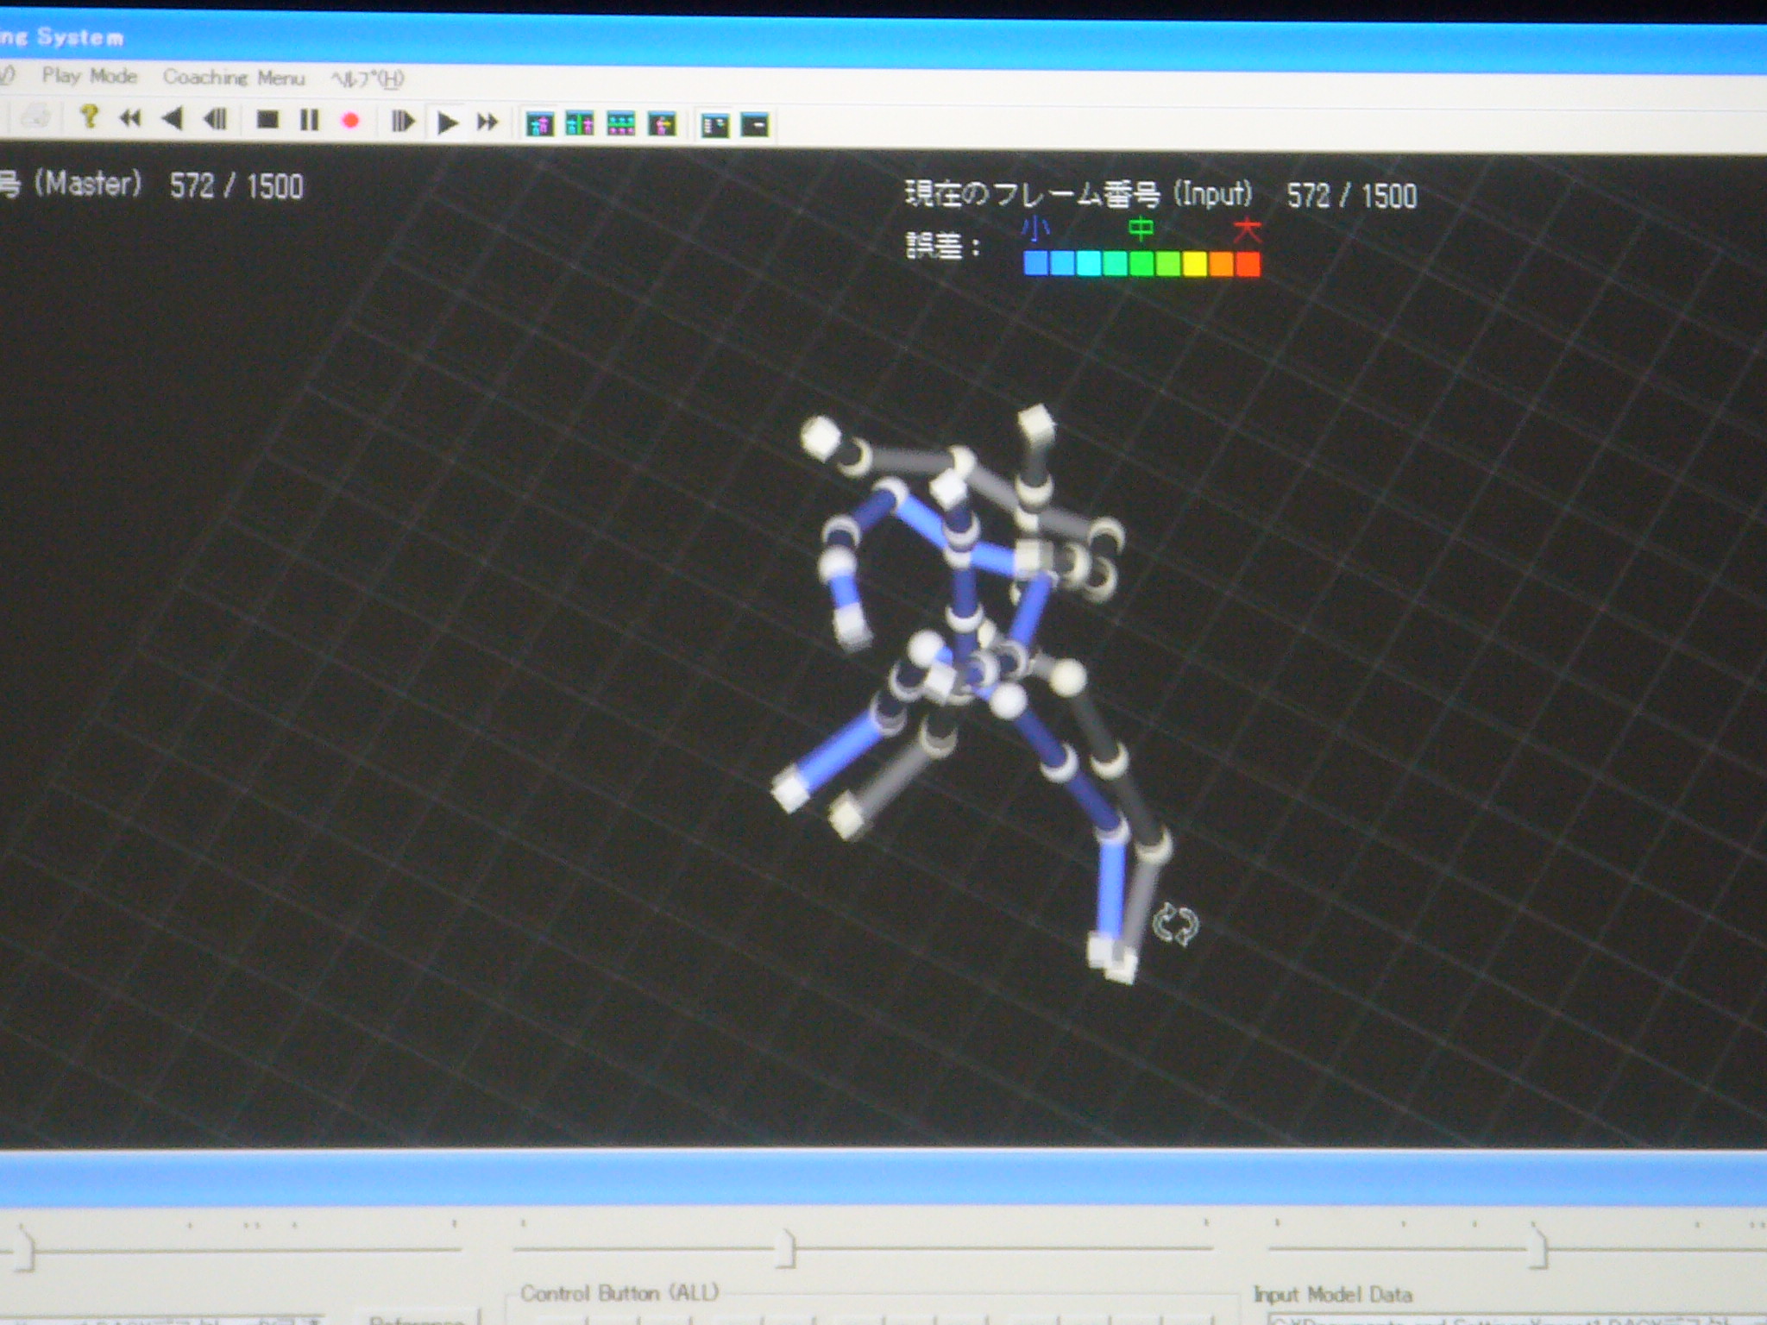Select the overlapped figures view icon
The width and height of the screenshot is (1767, 1325).
tap(539, 124)
